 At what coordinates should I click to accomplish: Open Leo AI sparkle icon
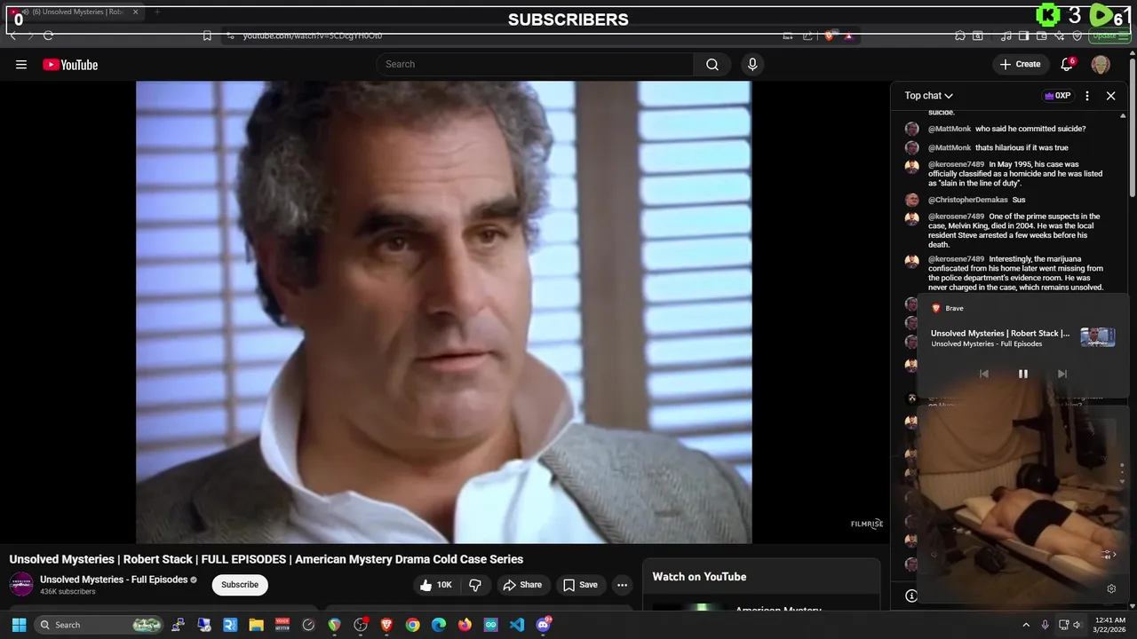[x=1060, y=35]
